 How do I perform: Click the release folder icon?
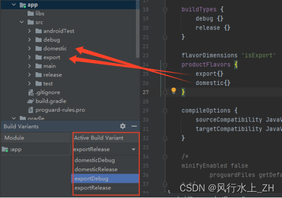coord(39,75)
